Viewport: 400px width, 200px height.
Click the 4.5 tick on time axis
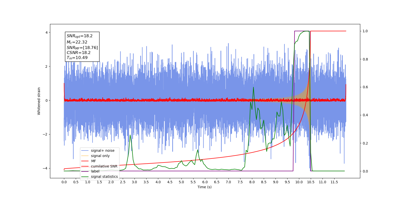point(170,182)
